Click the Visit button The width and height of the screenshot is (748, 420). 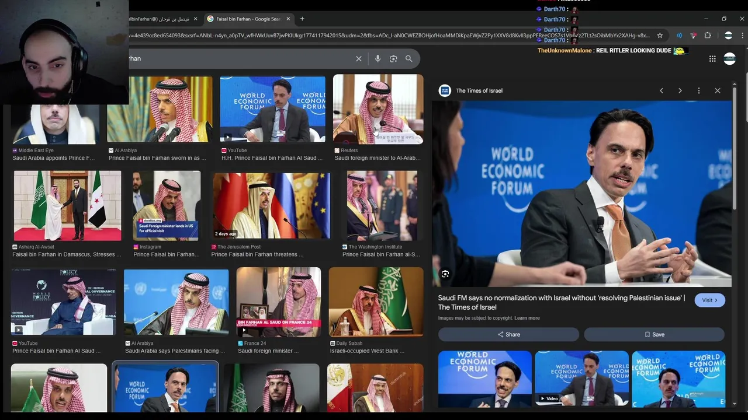click(709, 300)
